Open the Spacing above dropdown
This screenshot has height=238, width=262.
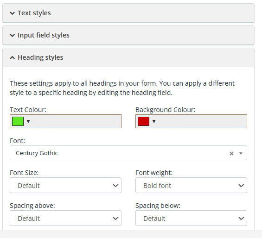65,218
